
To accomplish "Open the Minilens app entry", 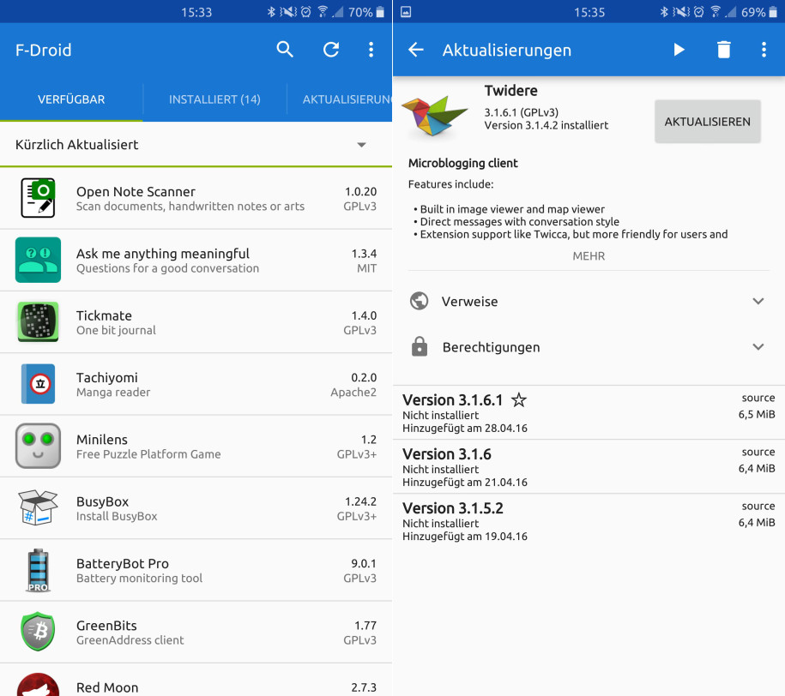I will [196, 446].
